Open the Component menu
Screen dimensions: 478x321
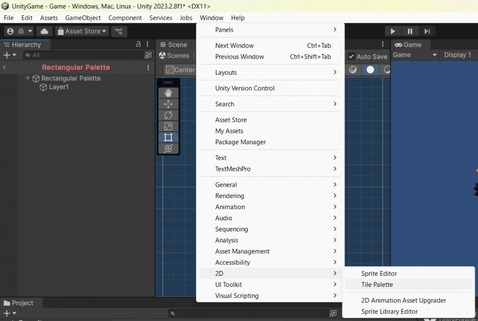(x=125, y=18)
